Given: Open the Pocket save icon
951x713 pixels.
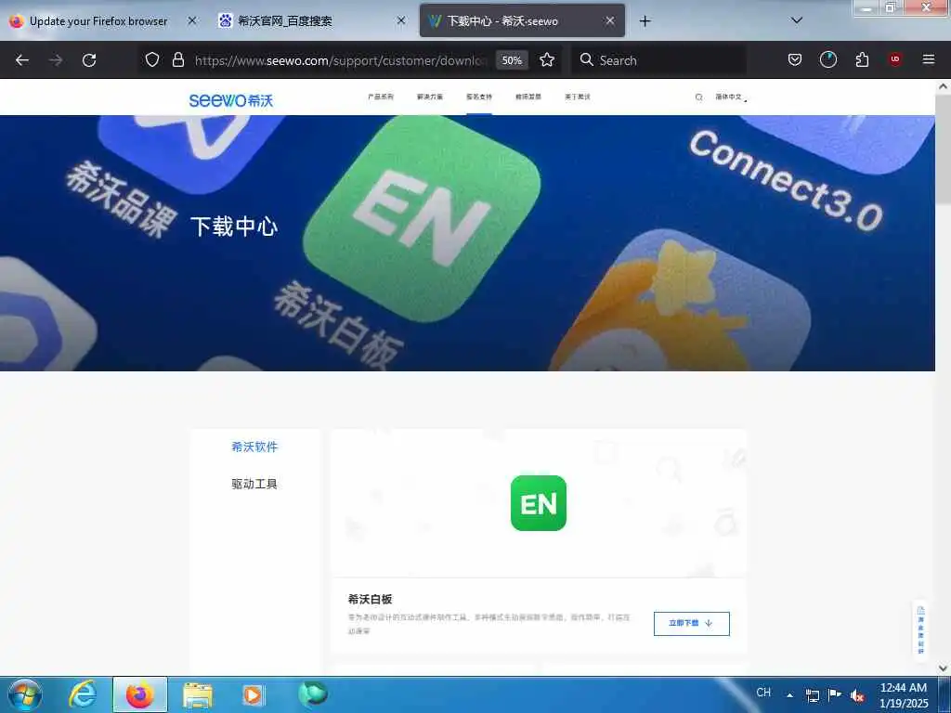Looking at the screenshot, I should coord(795,59).
